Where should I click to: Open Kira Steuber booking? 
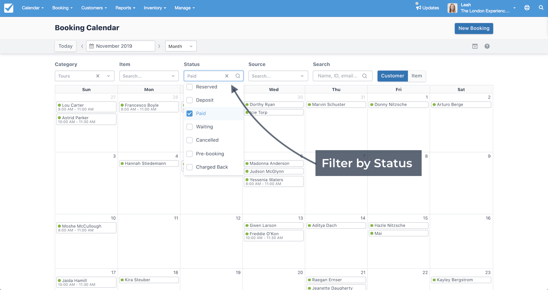[149, 280]
